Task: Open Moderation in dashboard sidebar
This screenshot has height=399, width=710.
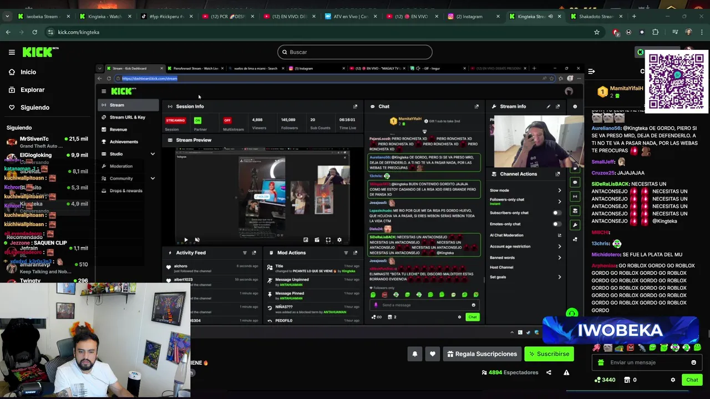Action: [x=121, y=166]
